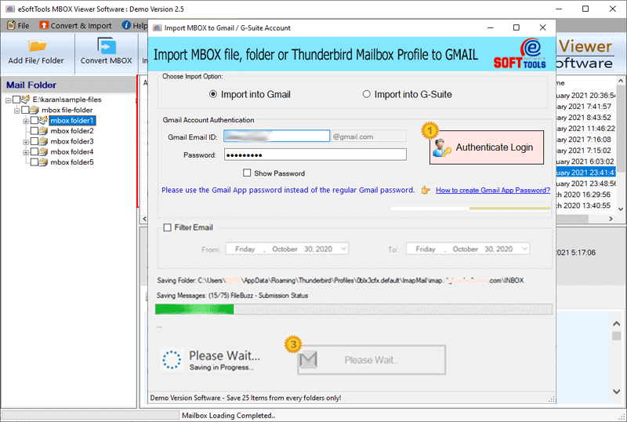Select mbox folder2 tree item label
This screenshot has height=422, width=627.
(x=72, y=130)
